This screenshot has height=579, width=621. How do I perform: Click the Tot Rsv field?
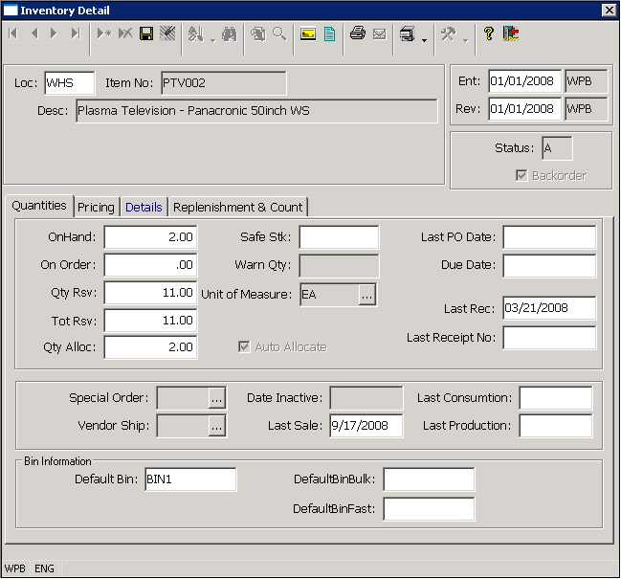(150, 321)
